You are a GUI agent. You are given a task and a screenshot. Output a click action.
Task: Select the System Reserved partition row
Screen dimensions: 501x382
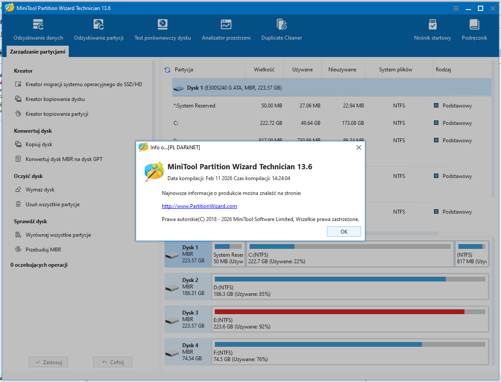[x=331, y=105]
